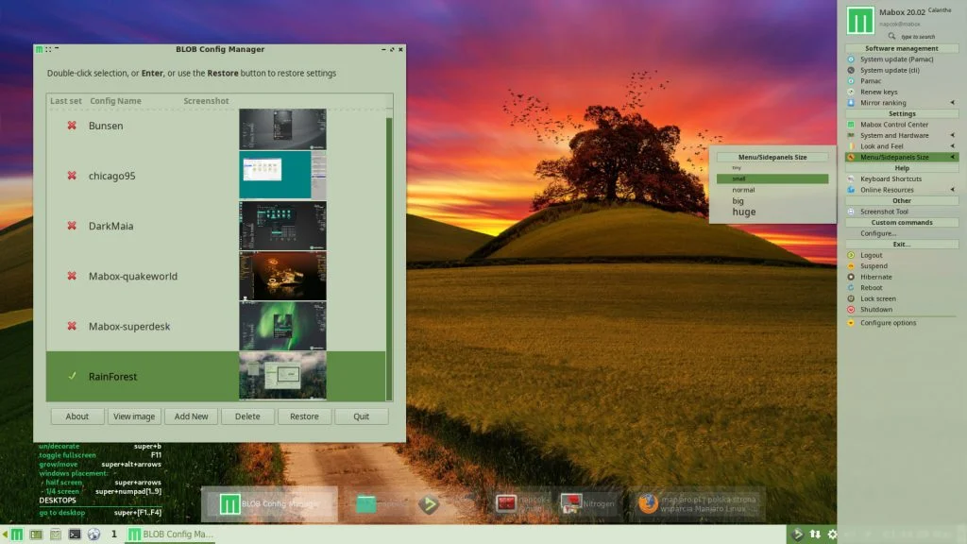Click the Add New button
Screen dimensions: 967x544
(x=191, y=416)
